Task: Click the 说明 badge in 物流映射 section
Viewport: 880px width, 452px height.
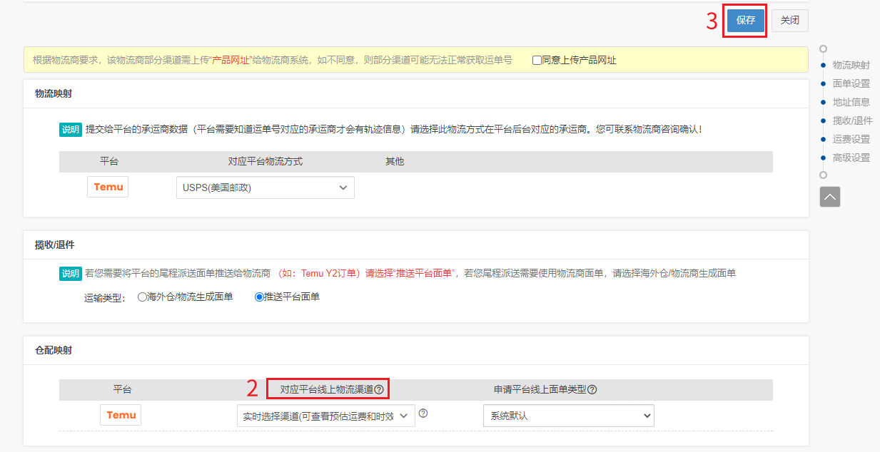Action: (x=71, y=130)
